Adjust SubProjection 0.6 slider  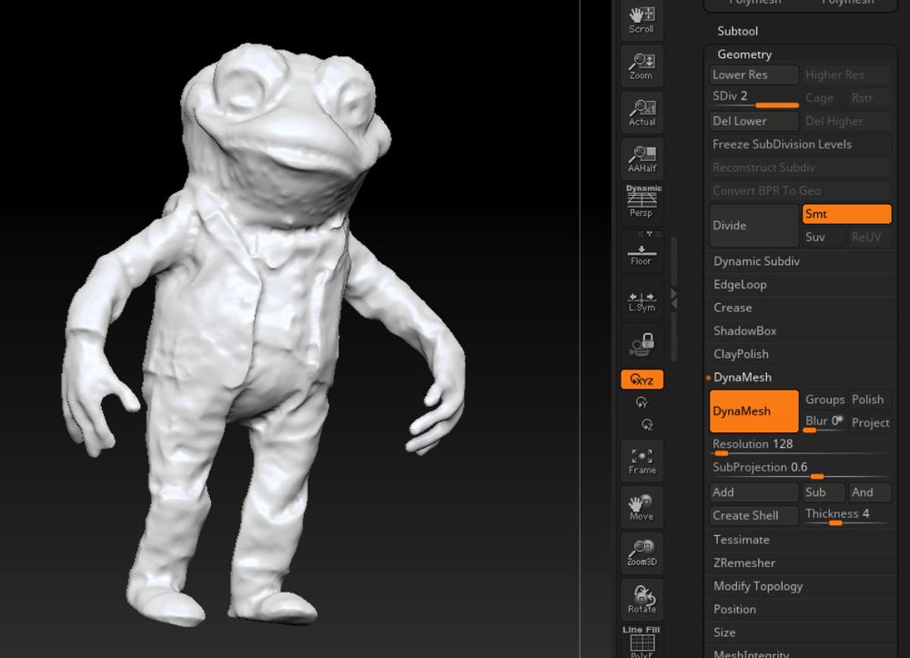[800, 469]
